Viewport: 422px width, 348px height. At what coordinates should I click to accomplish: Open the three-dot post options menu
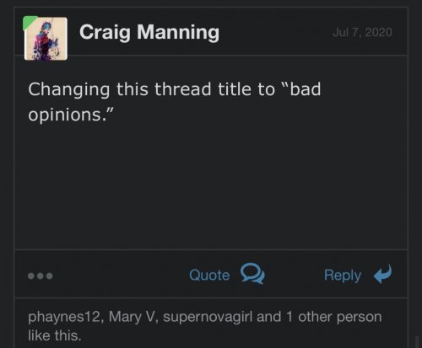click(41, 276)
